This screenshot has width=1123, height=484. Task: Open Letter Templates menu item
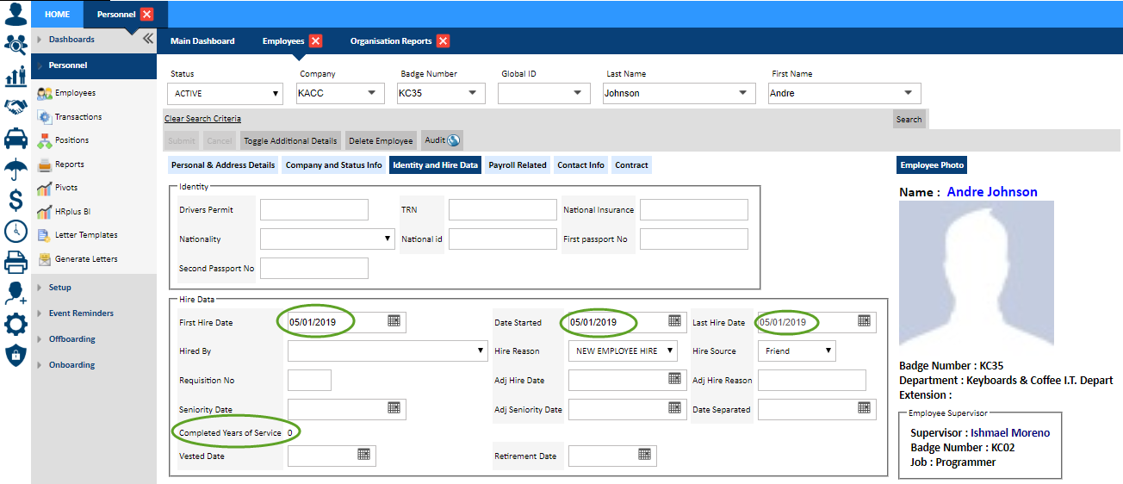click(x=78, y=235)
